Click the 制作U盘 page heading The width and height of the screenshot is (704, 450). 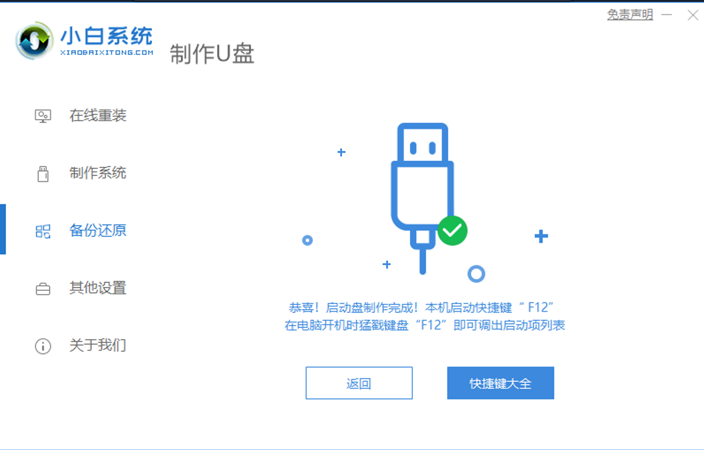212,54
